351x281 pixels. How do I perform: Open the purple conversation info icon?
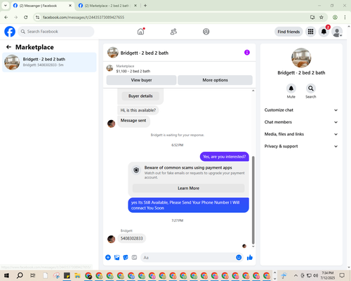pyautogui.click(x=247, y=53)
